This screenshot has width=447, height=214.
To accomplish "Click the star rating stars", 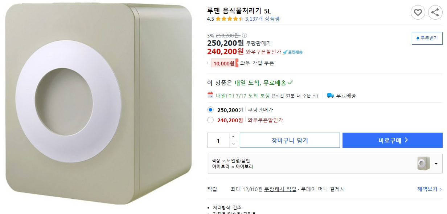I will tap(229, 19).
